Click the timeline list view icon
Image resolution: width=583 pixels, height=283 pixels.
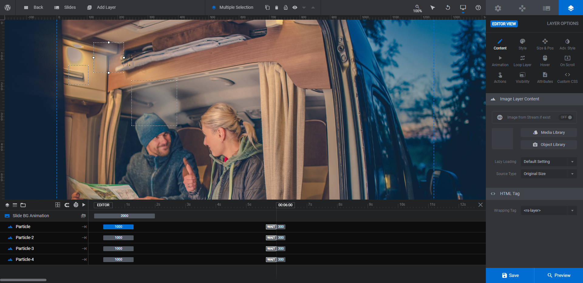pos(15,205)
